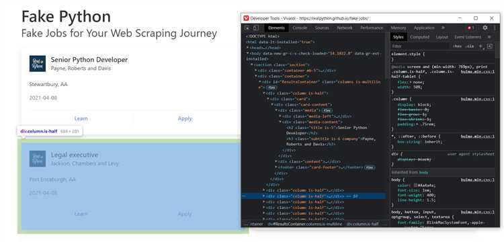Screen dimensions: 504x242
Task: Click the body link in Inherited from
Action: point(423,173)
